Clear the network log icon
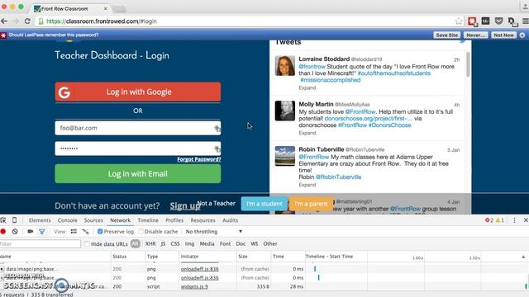This screenshot has height=297, width=529. (x=15, y=231)
